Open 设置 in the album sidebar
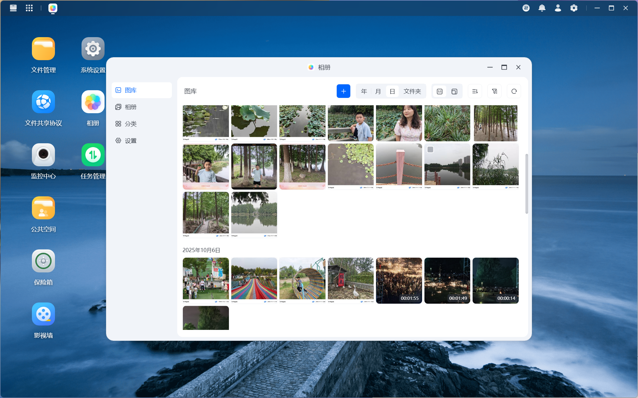Viewport: 638px width, 398px height. pos(131,141)
